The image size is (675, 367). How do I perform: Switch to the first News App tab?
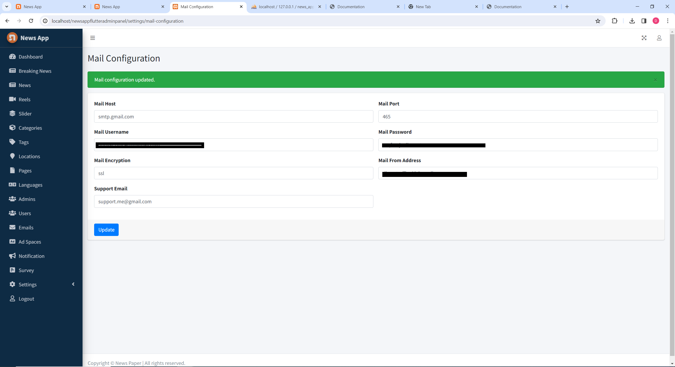point(51,7)
